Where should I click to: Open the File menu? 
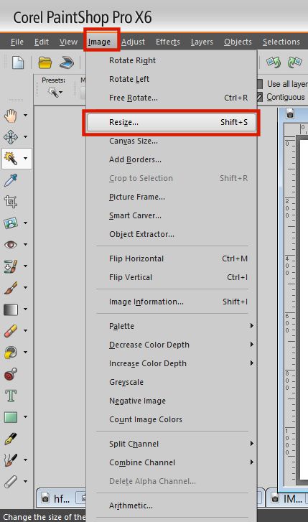click(x=17, y=42)
